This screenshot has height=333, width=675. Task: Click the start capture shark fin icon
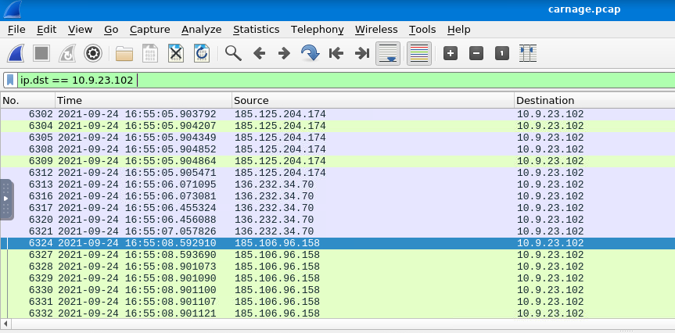tap(16, 53)
